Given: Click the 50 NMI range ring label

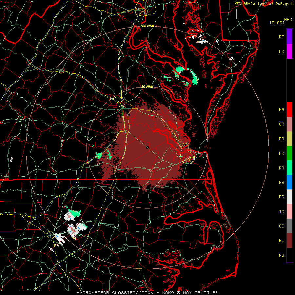Looking at the screenshot, I should pos(147,87).
